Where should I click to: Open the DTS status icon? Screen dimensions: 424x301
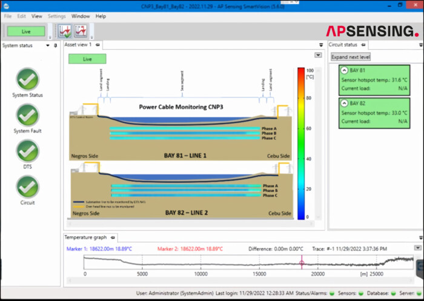click(27, 151)
